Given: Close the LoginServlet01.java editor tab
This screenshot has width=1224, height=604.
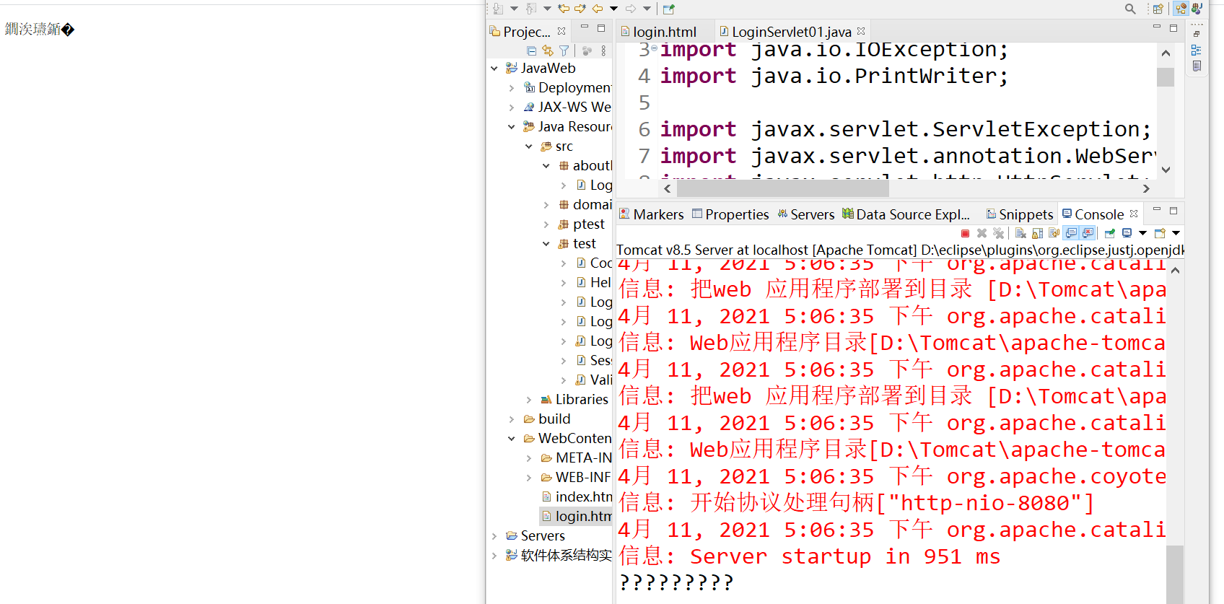Looking at the screenshot, I should pyautogui.click(x=861, y=31).
